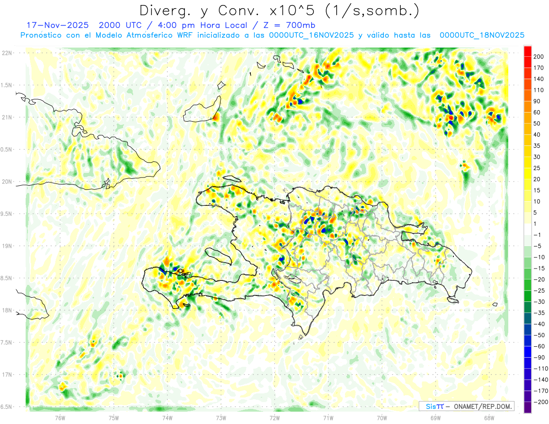Viewport: 549px width, 424px height.
Task: Click the '0000UTC_16NOV2025' initialization time
Action: [x=311, y=35]
